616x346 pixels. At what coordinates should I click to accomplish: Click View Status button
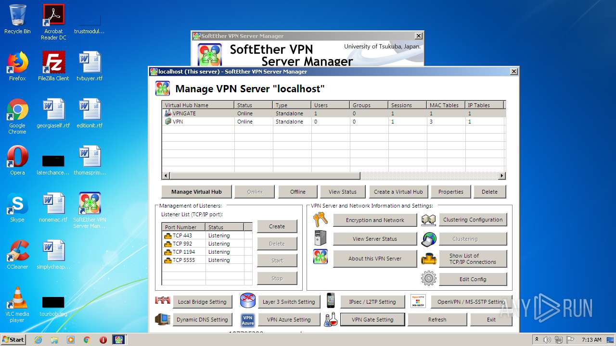pos(343,192)
